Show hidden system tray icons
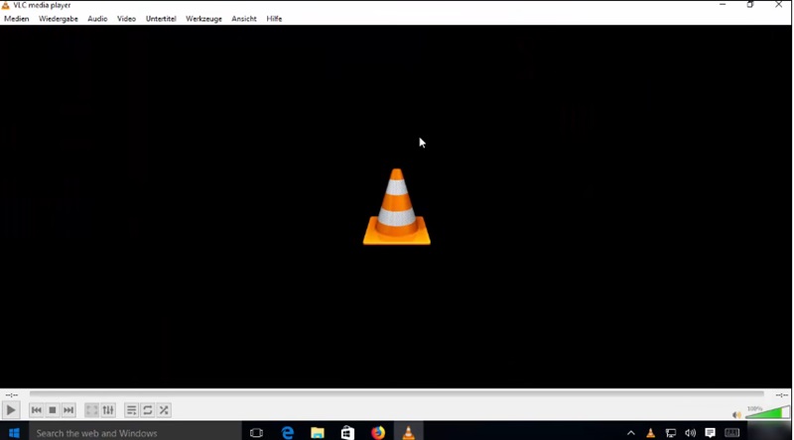Image resolution: width=794 pixels, height=440 pixels. pyautogui.click(x=631, y=433)
